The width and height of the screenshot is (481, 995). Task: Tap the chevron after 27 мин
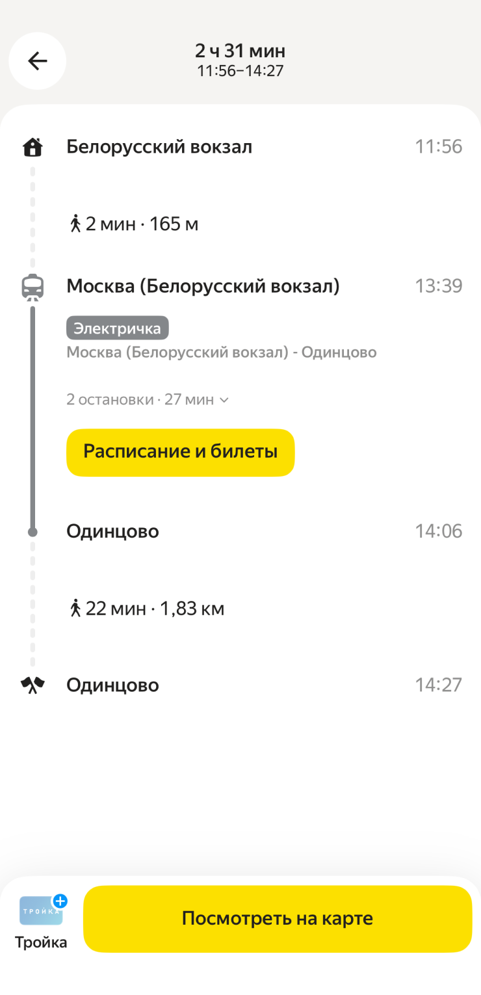(224, 400)
